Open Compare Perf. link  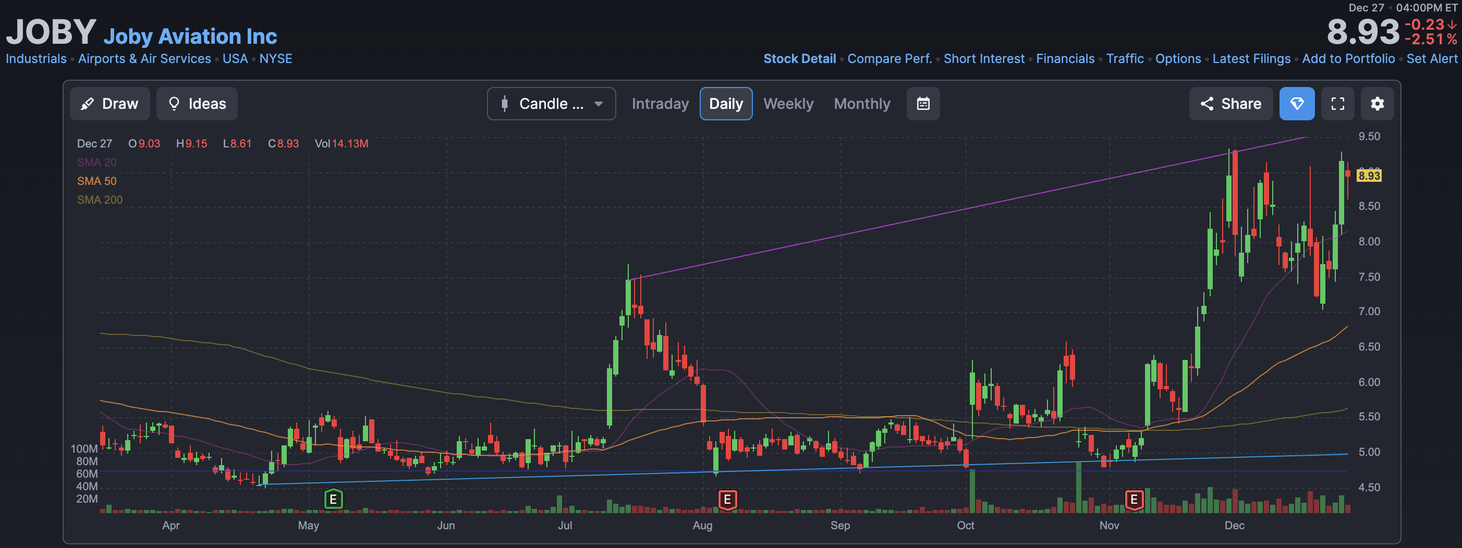coord(890,59)
